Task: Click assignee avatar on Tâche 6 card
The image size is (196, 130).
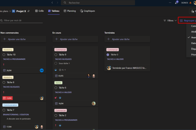Action: click(x=93, y=103)
